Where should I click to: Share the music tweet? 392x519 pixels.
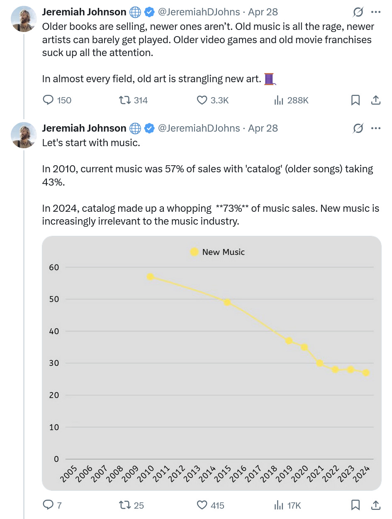click(375, 505)
